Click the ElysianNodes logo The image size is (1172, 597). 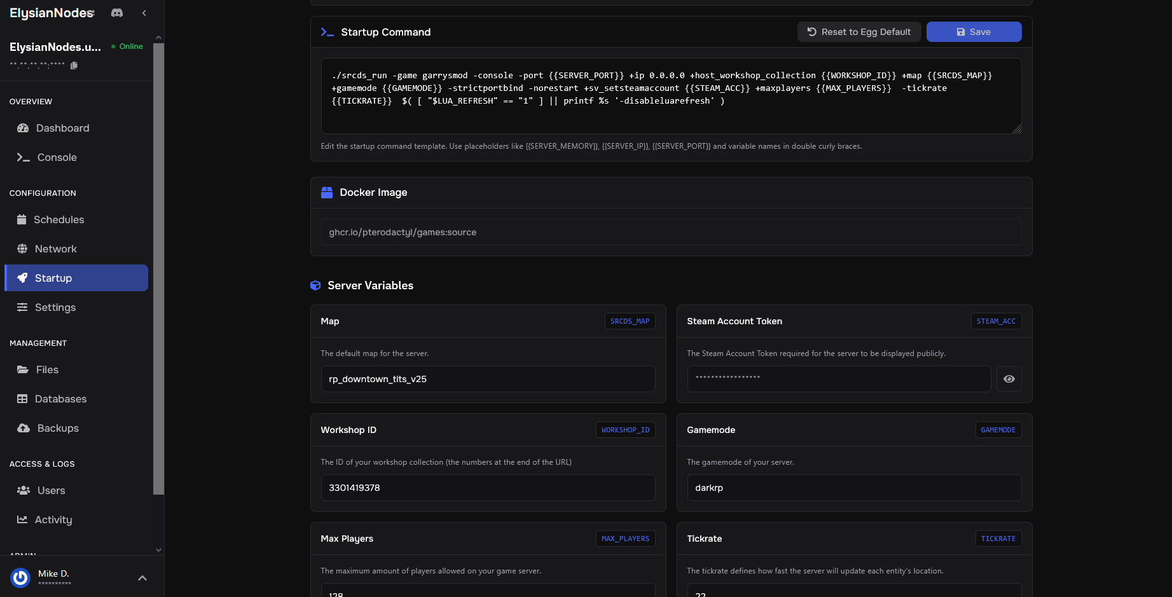52,13
